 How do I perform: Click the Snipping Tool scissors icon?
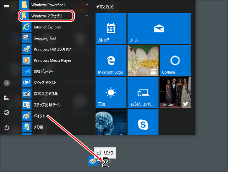[27, 38]
